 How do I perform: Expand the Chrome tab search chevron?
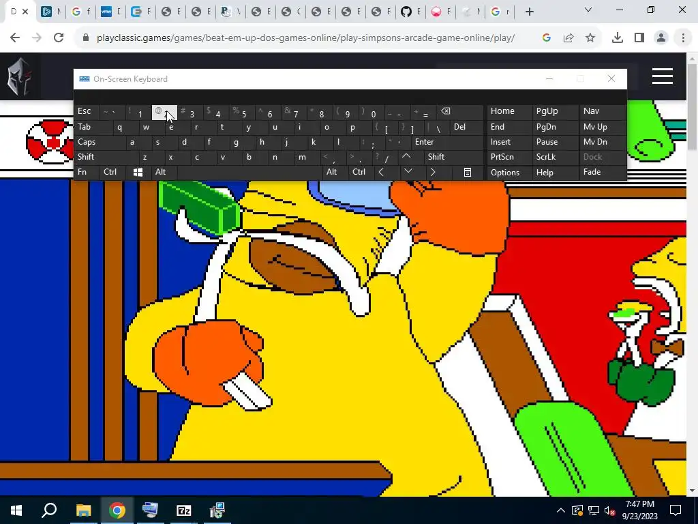(588, 10)
